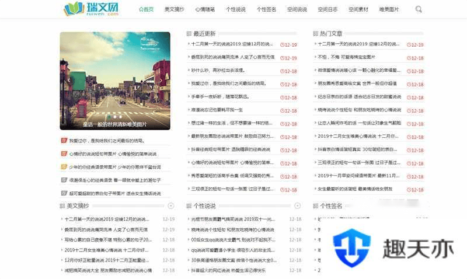Click the rank icon beside 心情好的说说短句 under the carousel

point(64,154)
